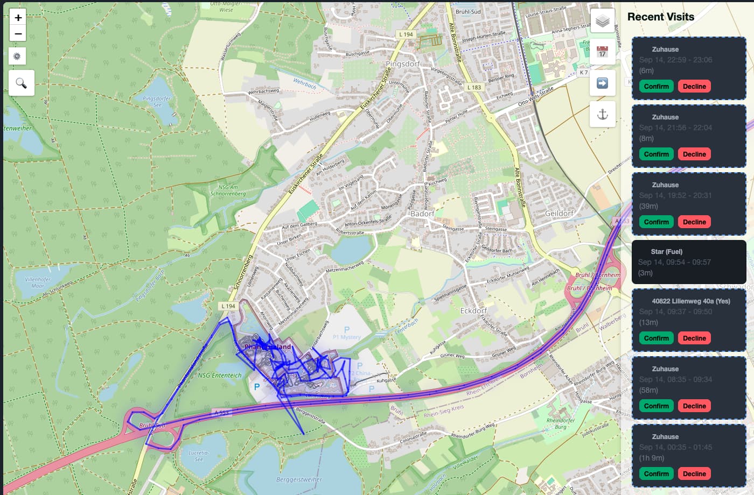Select the Star (Fuel) visit card
The height and width of the screenshot is (495, 754).
689,262
